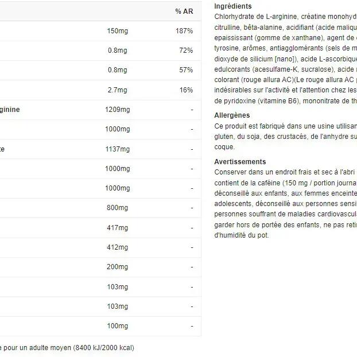Click the "Ingrédients" heading
357x357 pixels.
pos(232,6)
